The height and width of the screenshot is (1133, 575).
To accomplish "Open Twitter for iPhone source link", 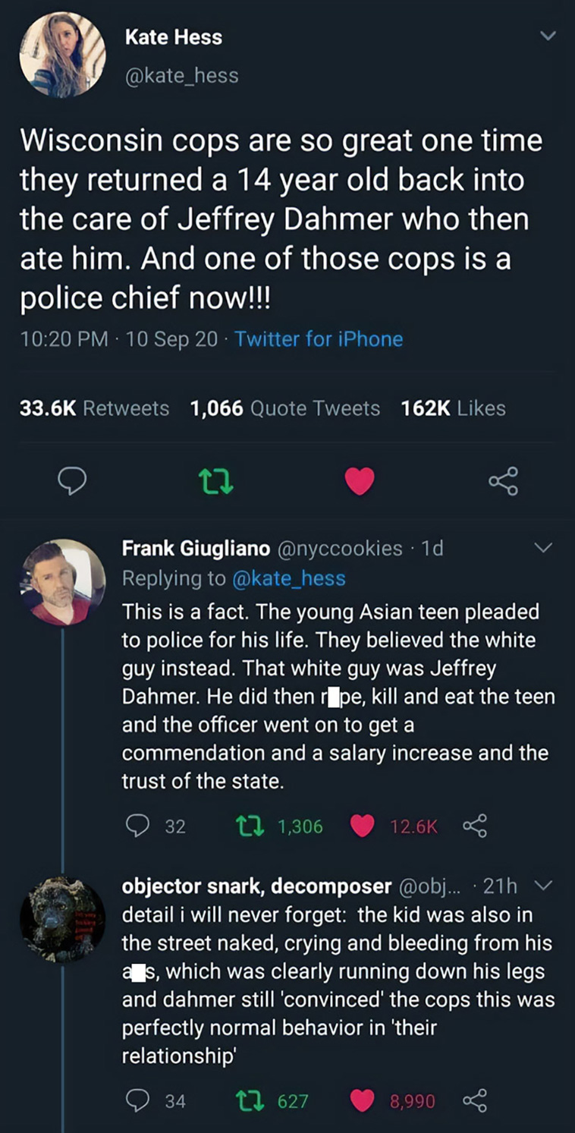I will pos(319,338).
